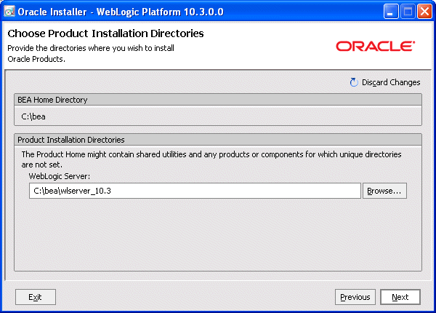This screenshot has width=436, height=313.
Task: Click the 'Provide the directories' instruction text
Action: 91,53
